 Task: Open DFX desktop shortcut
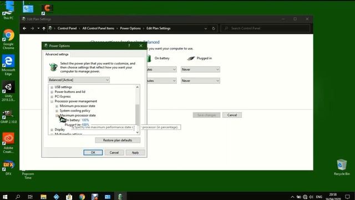tap(8, 168)
